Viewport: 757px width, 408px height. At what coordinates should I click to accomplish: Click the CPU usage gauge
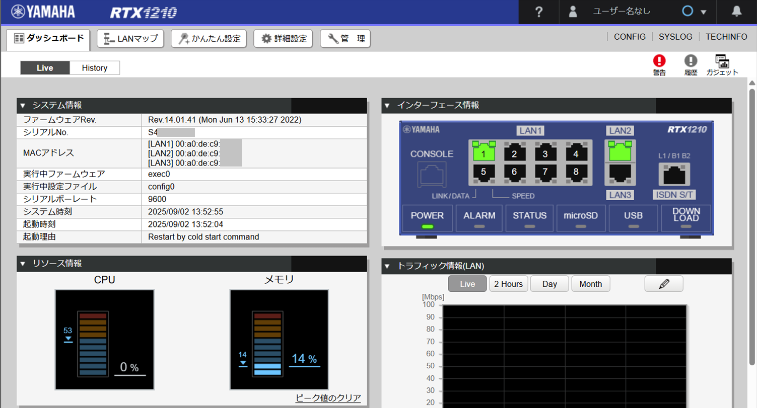tap(105, 340)
